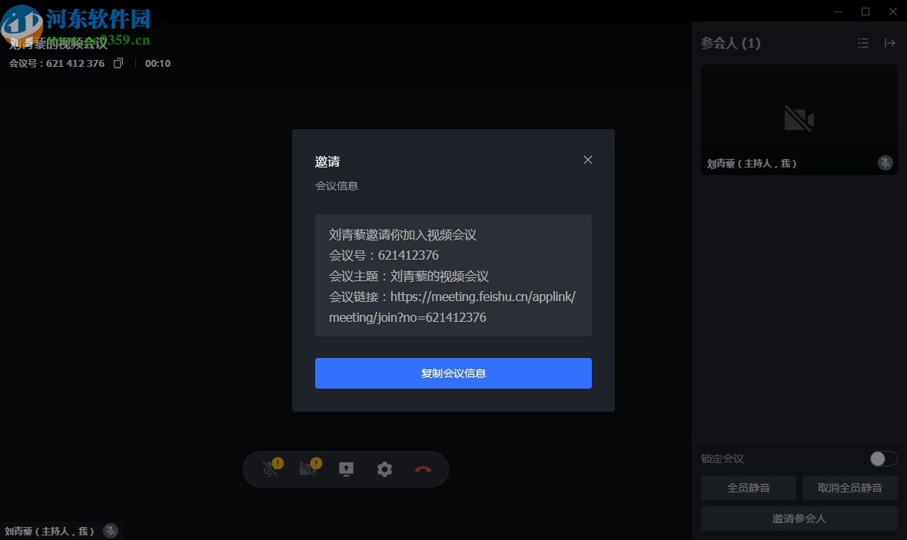The height and width of the screenshot is (540, 907).
Task: Mute everyone with 全员静音 button
Action: [748, 488]
